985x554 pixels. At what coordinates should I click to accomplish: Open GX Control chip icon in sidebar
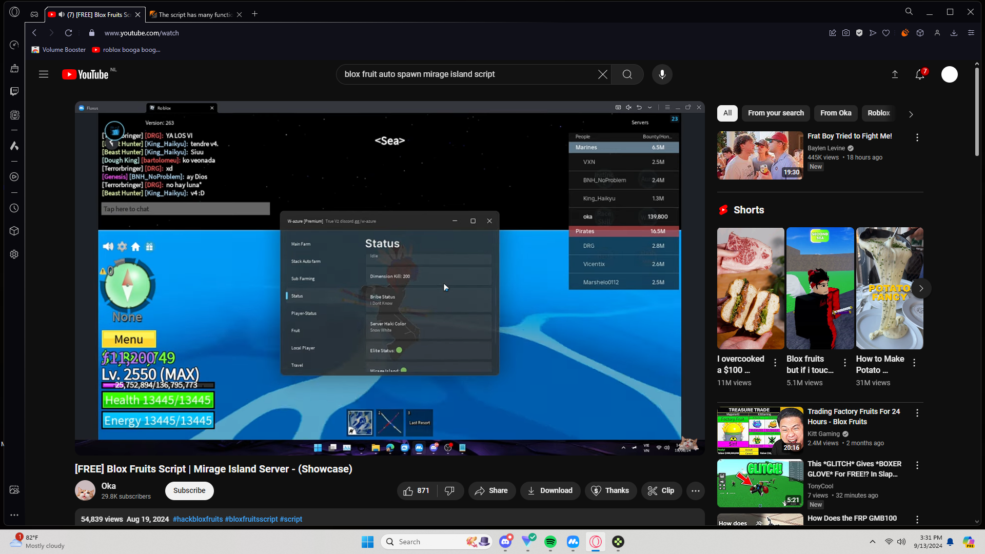click(x=14, y=115)
